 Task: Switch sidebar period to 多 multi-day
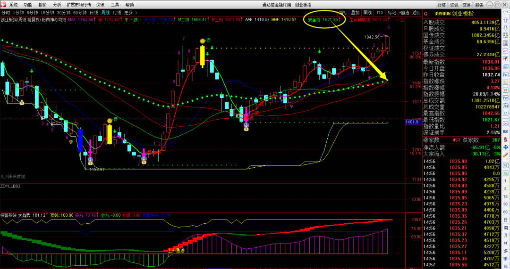tap(506, 251)
